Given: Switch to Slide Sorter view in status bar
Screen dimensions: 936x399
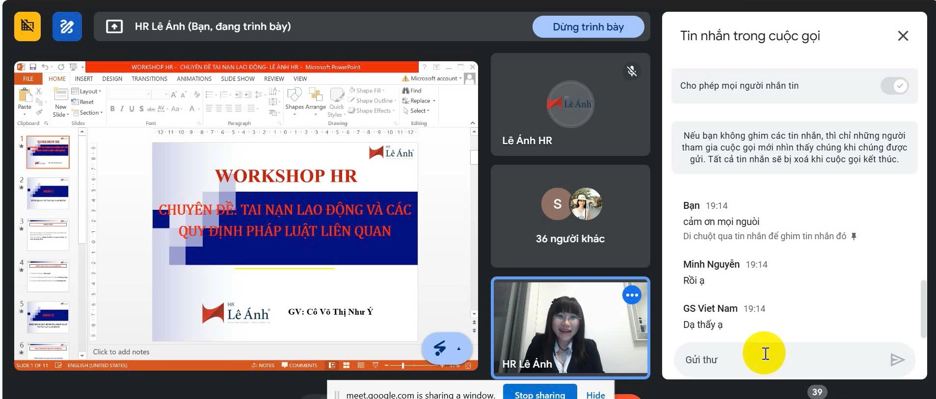Looking at the screenshot, I should (346, 365).
